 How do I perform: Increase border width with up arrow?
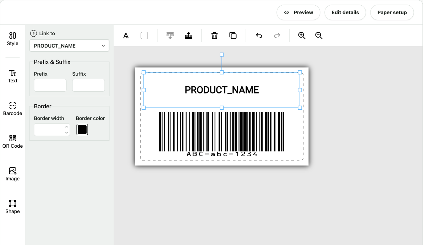point(67,126)
